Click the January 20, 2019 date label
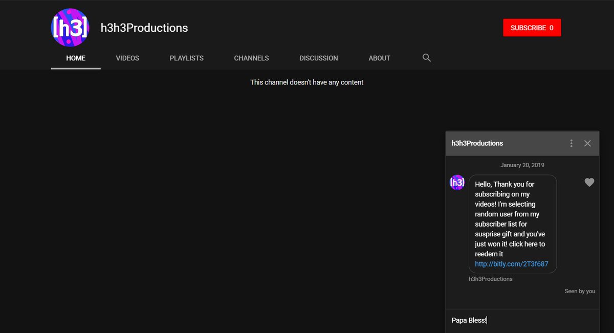 [x=522, y=165]
